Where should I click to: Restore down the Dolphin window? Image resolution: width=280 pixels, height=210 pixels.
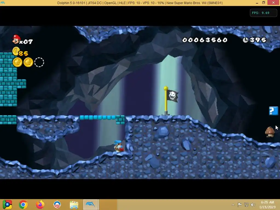click(x=264, y=3)
